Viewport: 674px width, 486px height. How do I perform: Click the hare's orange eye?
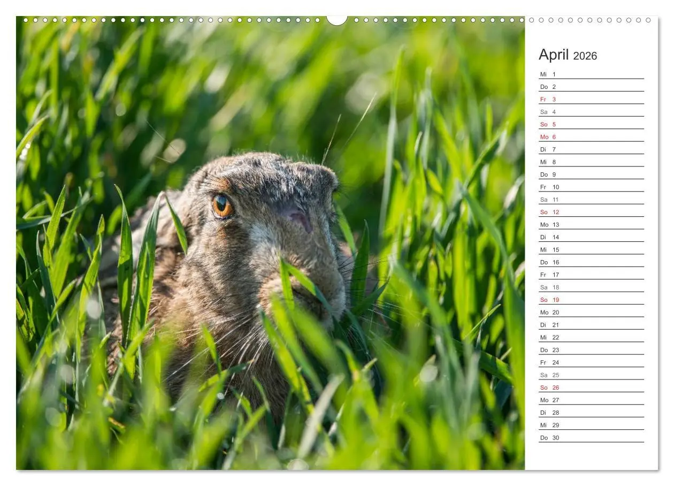tap(221, 204)
